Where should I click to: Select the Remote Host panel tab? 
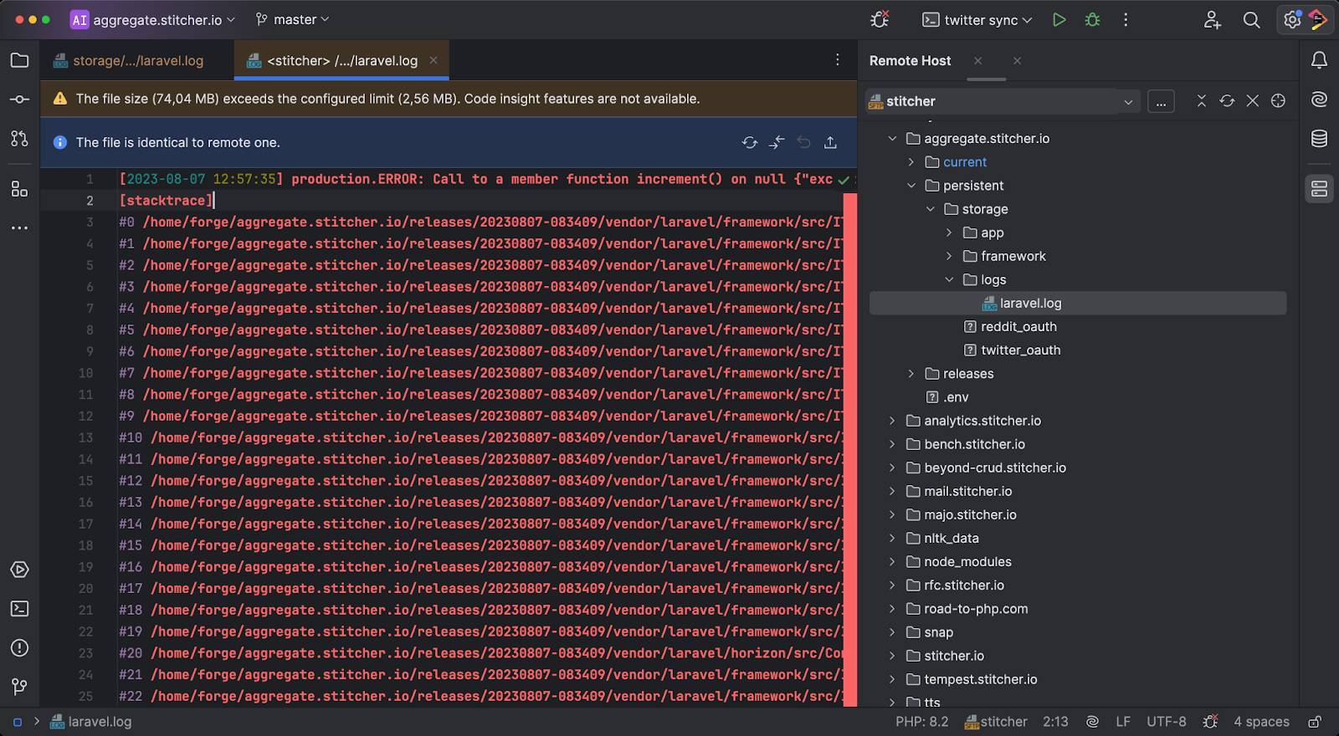910,61
